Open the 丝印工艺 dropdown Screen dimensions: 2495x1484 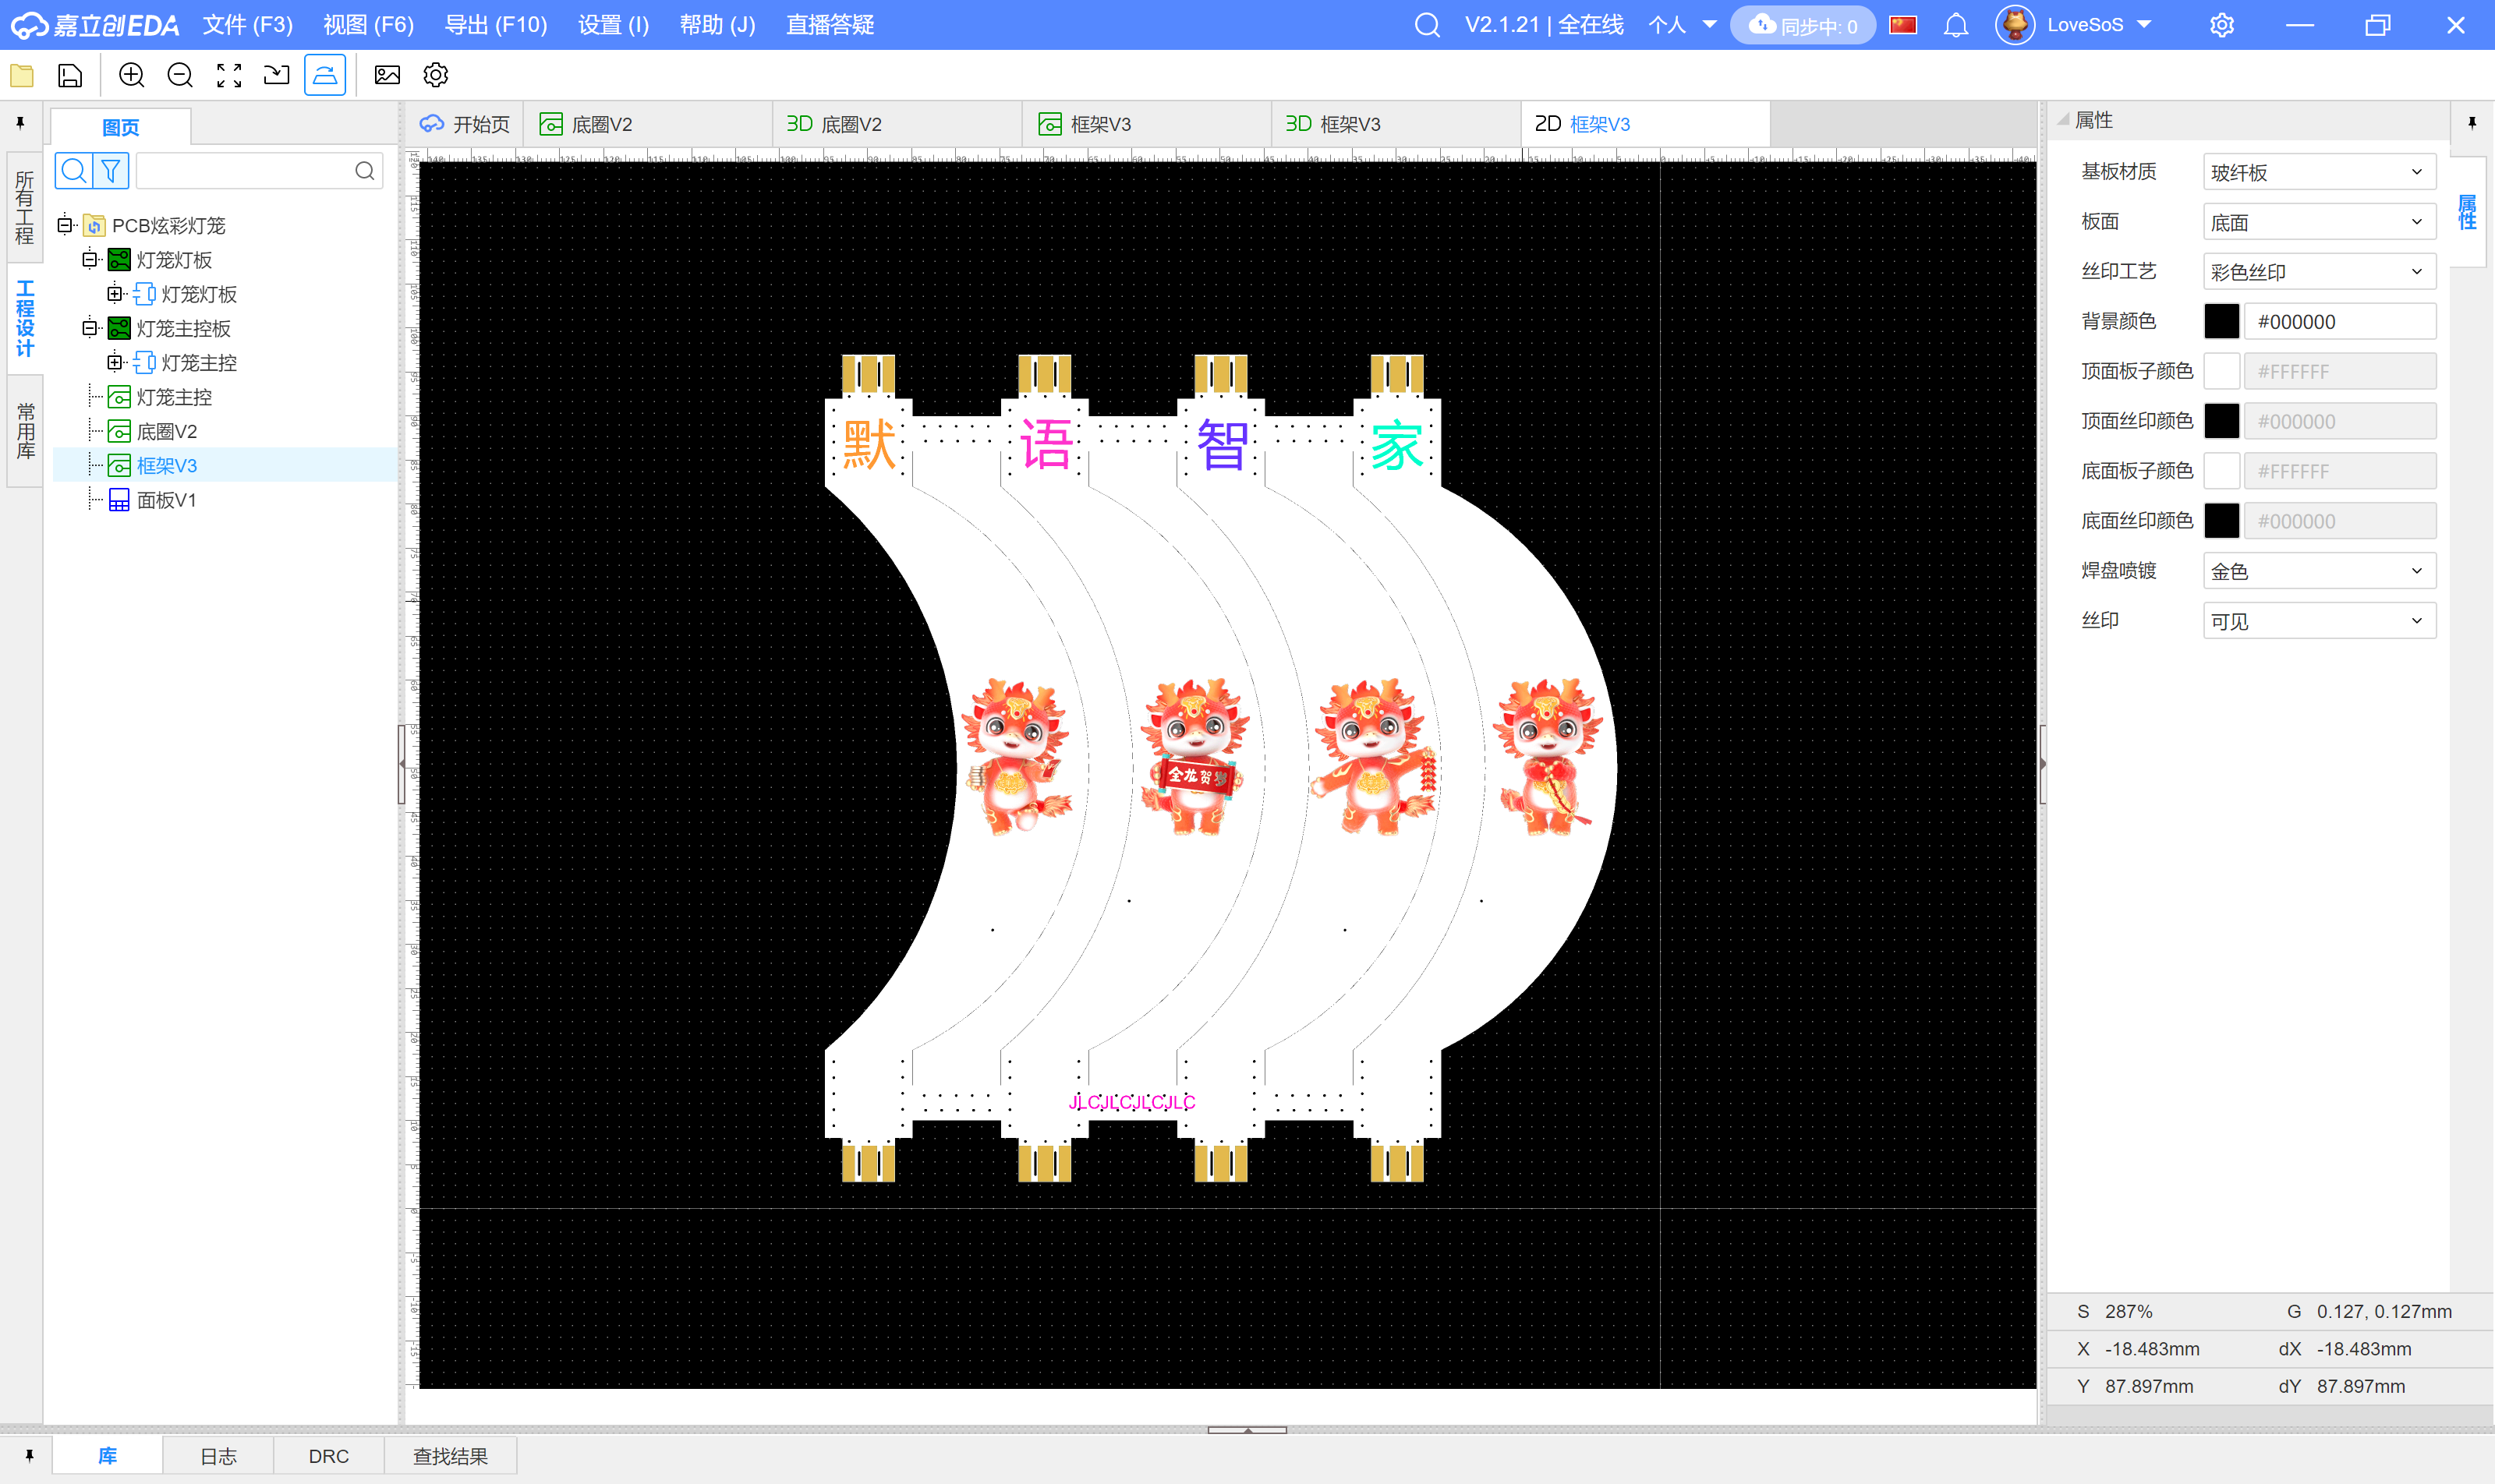click(2318, 272)
